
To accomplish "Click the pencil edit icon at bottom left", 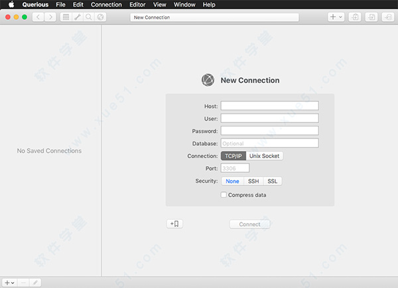I will (x=35, y=282).
